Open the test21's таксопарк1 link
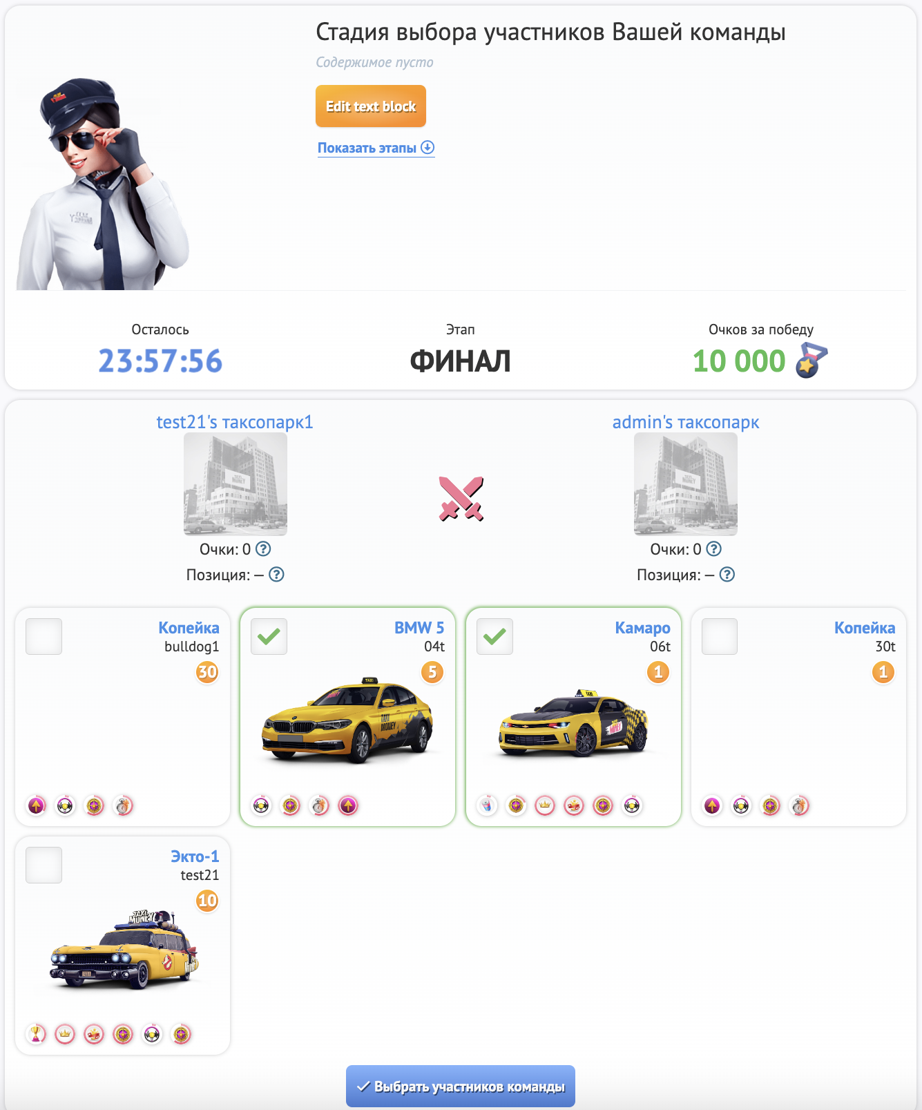922x1110 pixels. pos(235,422)
